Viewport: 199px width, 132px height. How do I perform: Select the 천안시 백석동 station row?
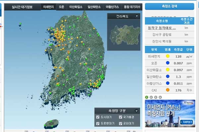tap(169, 41)
